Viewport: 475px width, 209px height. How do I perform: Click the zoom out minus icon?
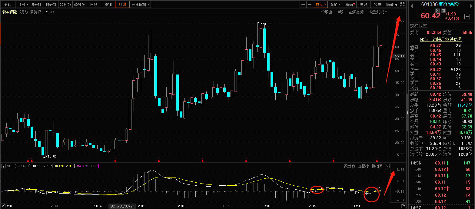click(x=310, y=5)
